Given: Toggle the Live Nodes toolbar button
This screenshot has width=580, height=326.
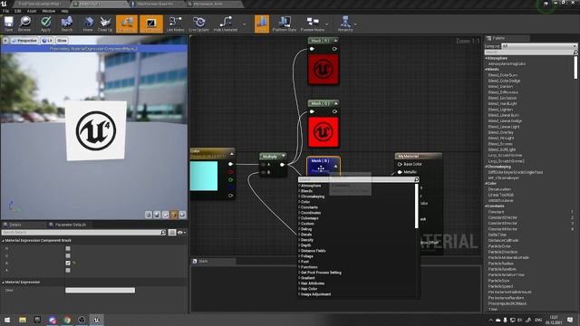Looking at the screenshot, I should 175,24.
